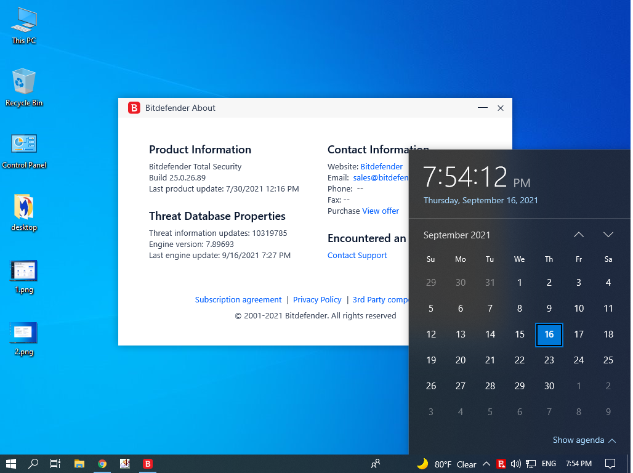Select the Recycle Bin desktop icon

pyautogui.click(x=24, y=87)
